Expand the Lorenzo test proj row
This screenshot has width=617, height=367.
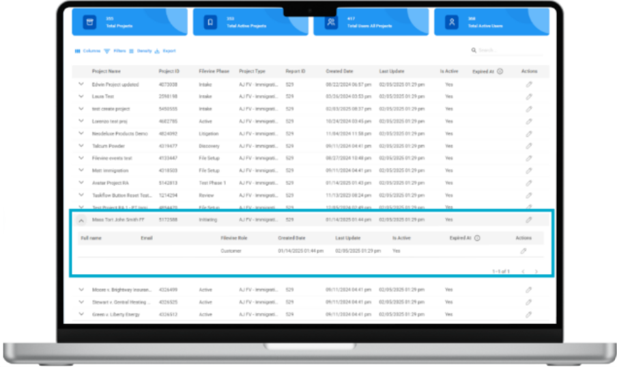tap(81, 121)
